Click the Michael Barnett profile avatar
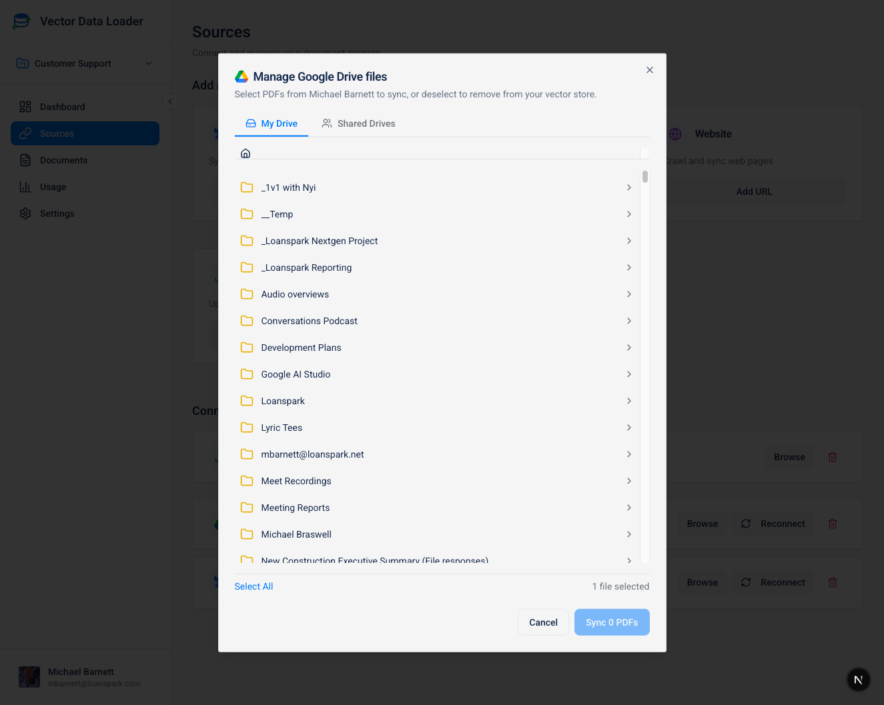Viewport: 884px width, 705px height. [x=29, y=676]
